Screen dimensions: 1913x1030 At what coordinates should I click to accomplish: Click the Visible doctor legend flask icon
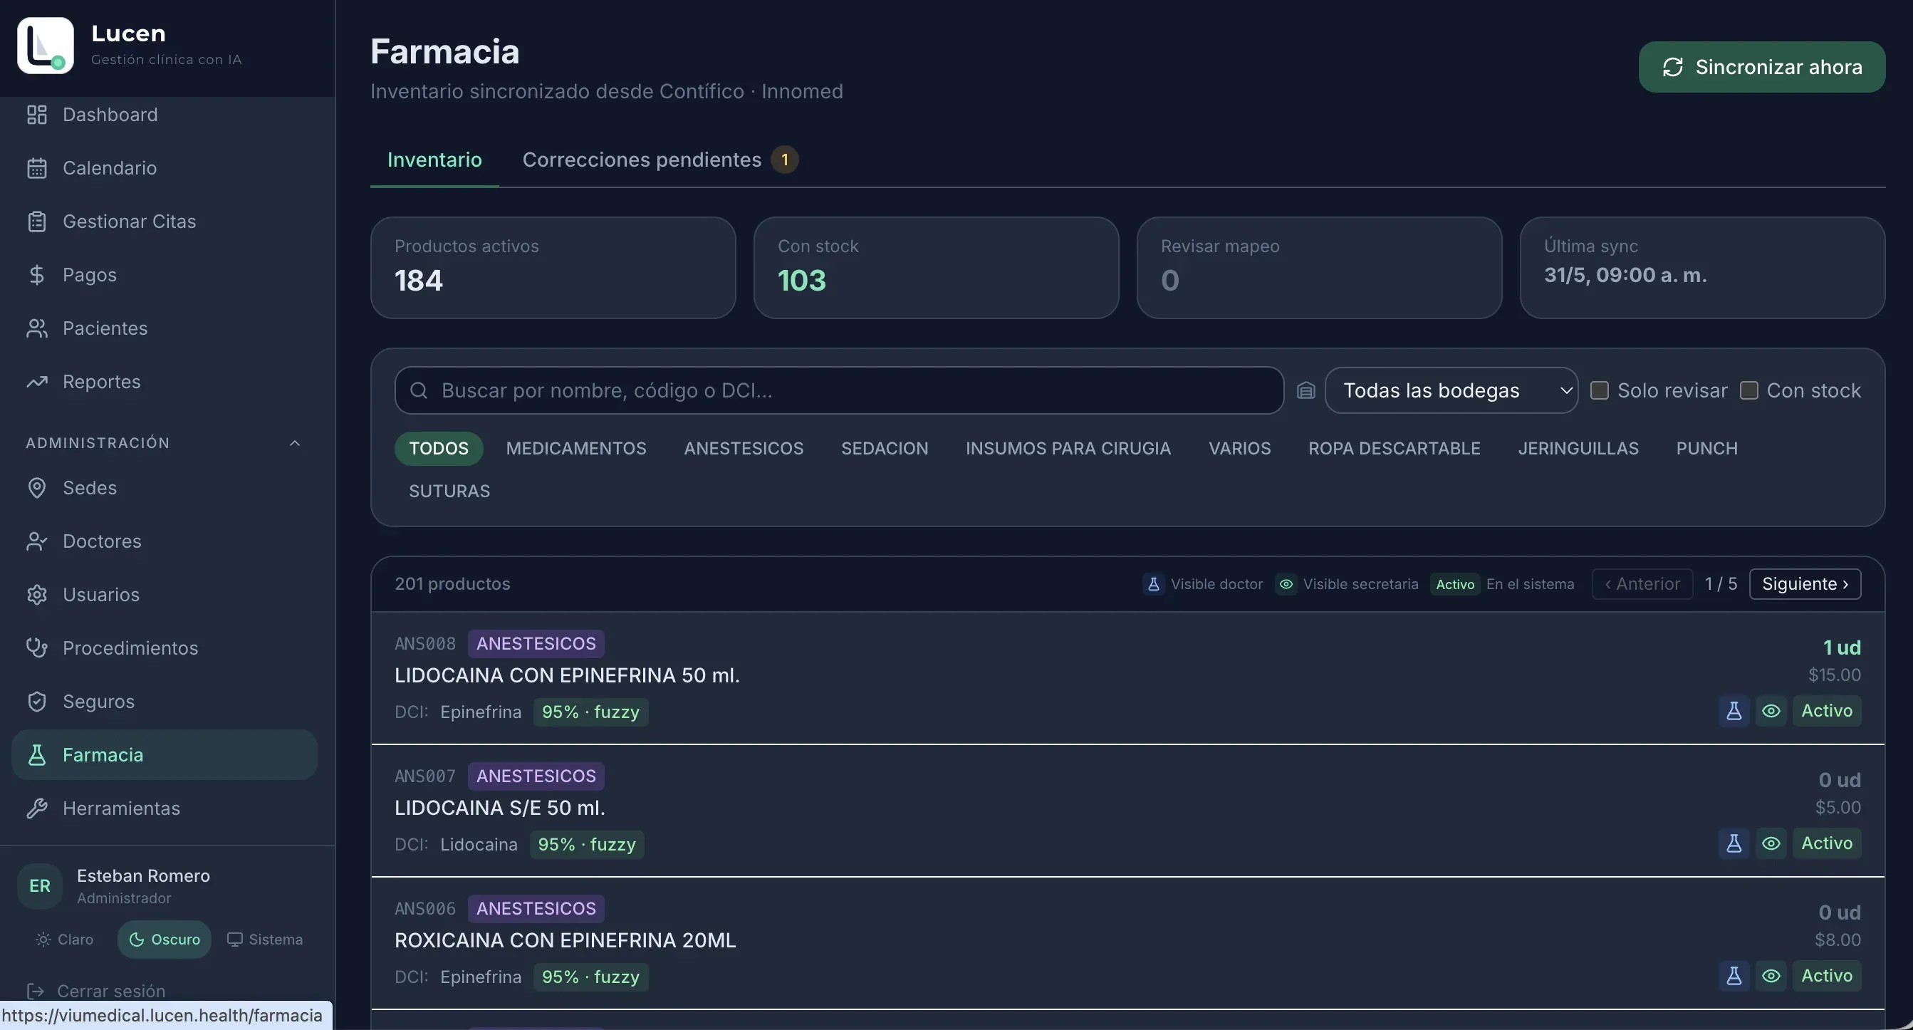(x=1153, y=584)
